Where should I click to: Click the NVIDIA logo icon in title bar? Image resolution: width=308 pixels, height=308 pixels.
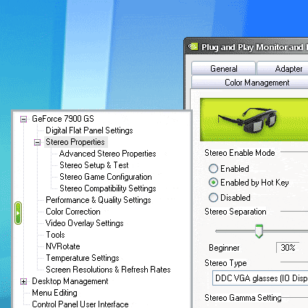point(193,46)
